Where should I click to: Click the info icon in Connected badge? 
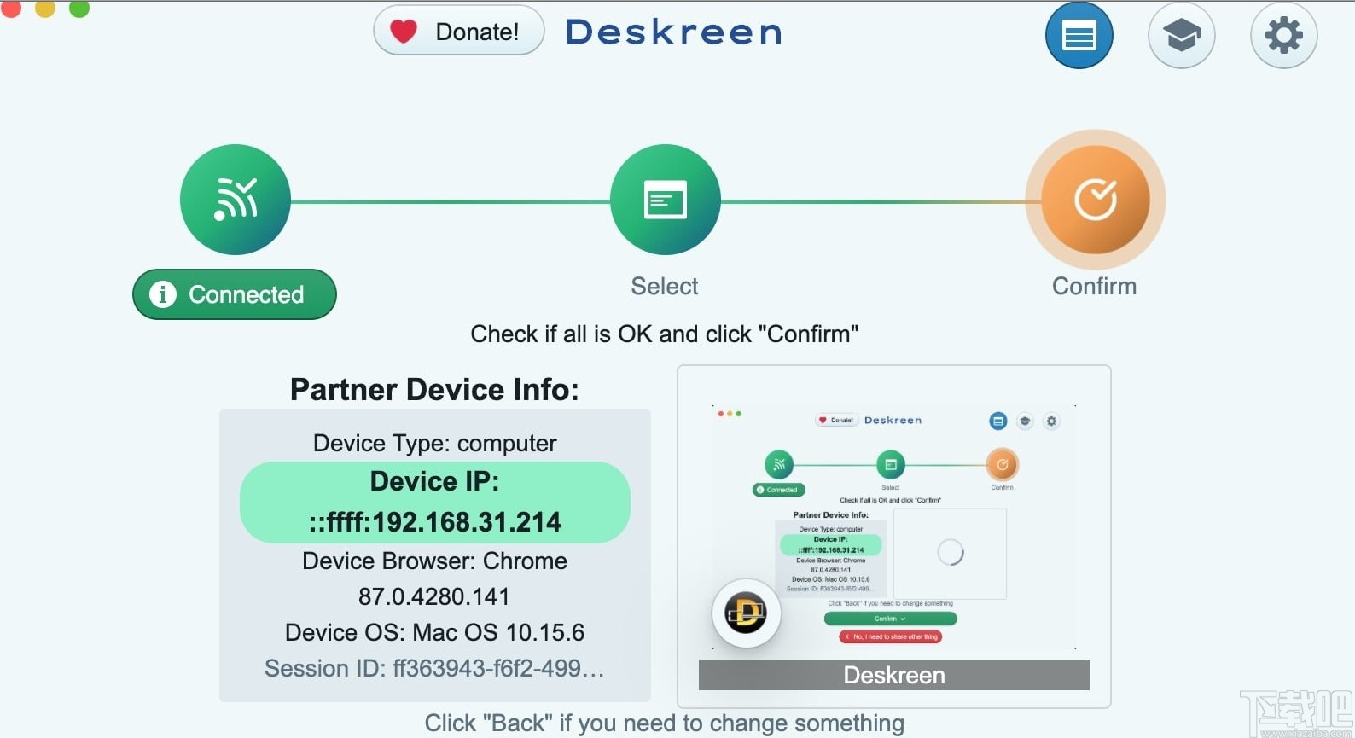[x=163, y=294]
